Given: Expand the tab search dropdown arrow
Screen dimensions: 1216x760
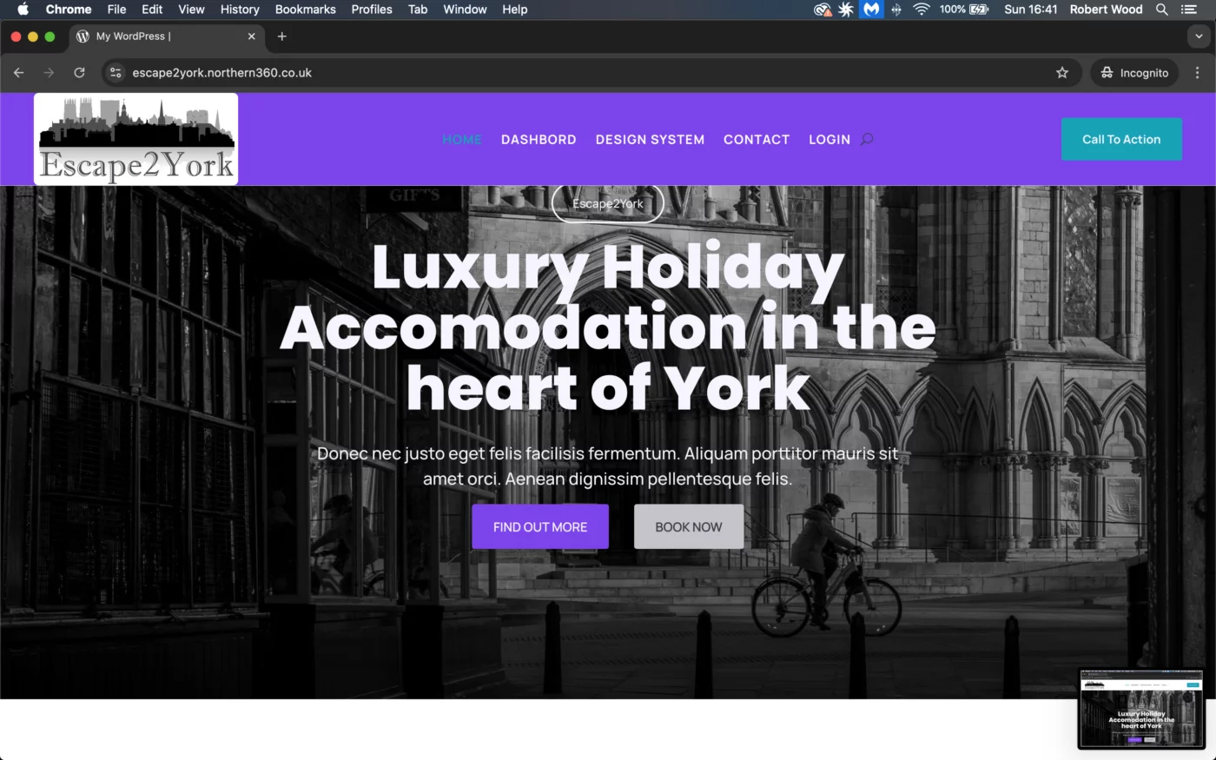Looking at the screenshot, I should (x=1199, y=36).
